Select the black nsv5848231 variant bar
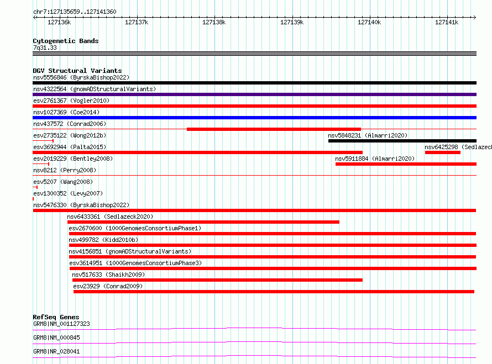 (402, 141)
